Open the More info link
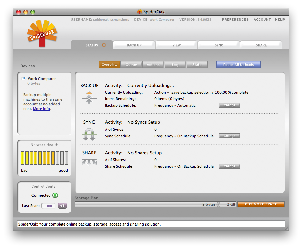Viewport: 302px width, 249px height. pos(42,109)
